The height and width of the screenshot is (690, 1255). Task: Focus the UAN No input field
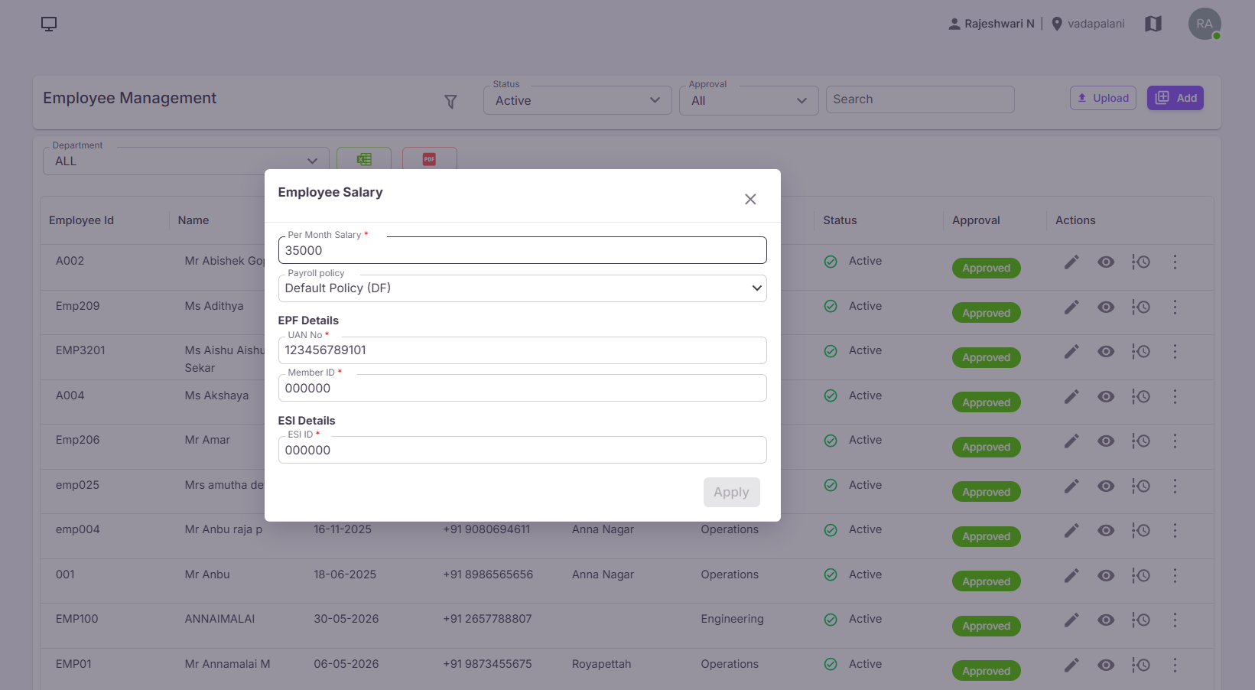tap(522, 350)
